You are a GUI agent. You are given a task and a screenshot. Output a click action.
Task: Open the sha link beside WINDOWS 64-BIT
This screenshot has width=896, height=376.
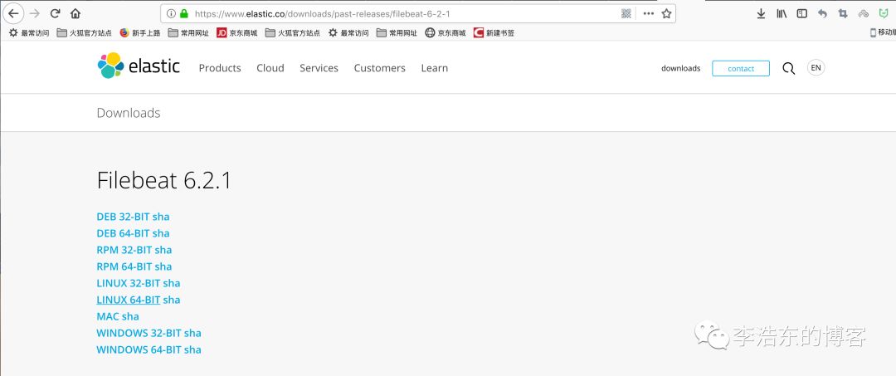tap(192, 349)
